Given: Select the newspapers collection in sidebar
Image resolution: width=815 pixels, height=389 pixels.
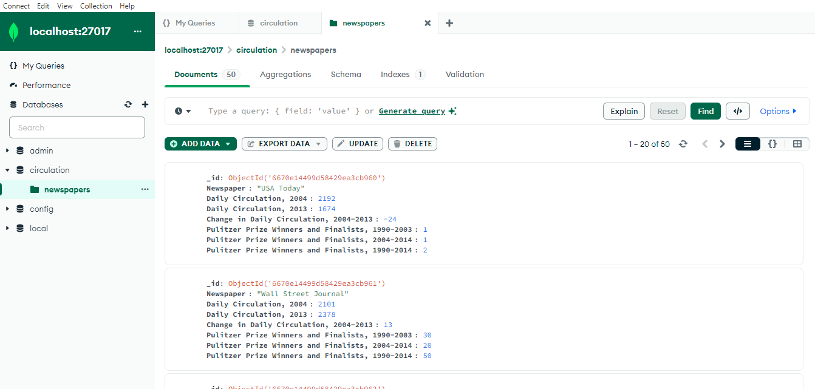Looking at the screenshot, I should 78,189.
